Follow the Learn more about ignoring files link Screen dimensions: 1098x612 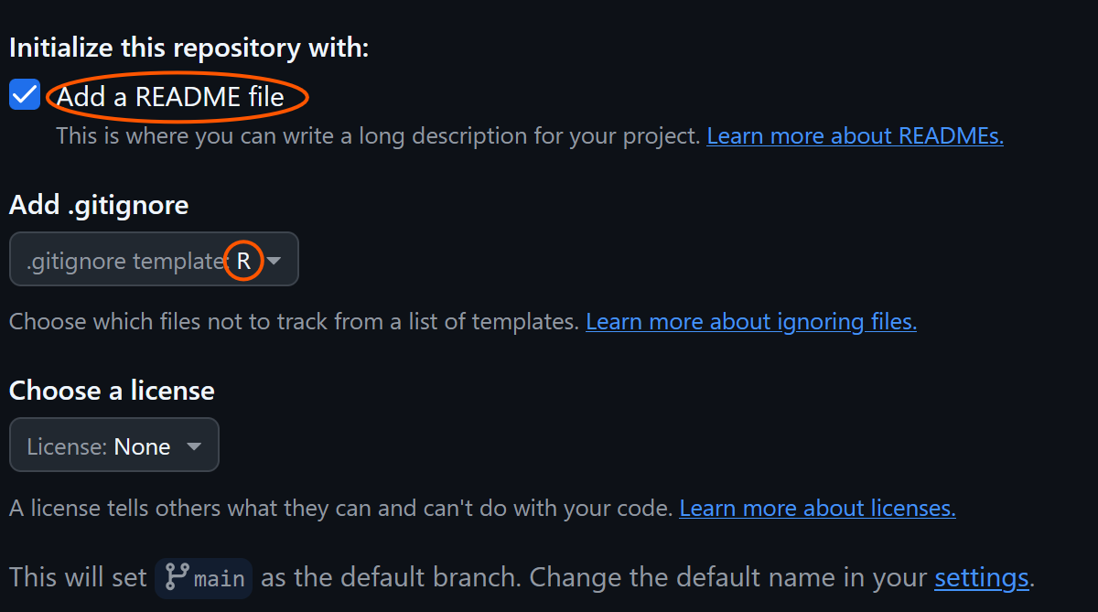pyautogui.click(x=750, y=322)
